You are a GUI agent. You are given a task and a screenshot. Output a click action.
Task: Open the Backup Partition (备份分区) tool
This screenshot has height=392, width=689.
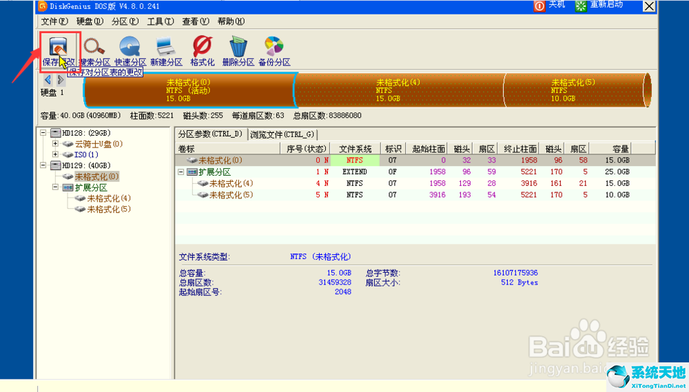pos(274,47)
